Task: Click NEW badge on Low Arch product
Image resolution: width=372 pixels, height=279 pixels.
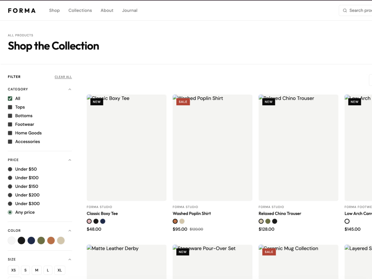Action: click(x=355, y=102)
